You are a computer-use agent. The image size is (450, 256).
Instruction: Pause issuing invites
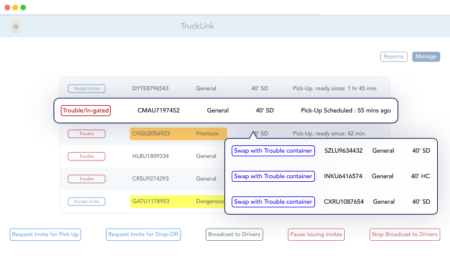pyautogui.click(x=316, y=234)
